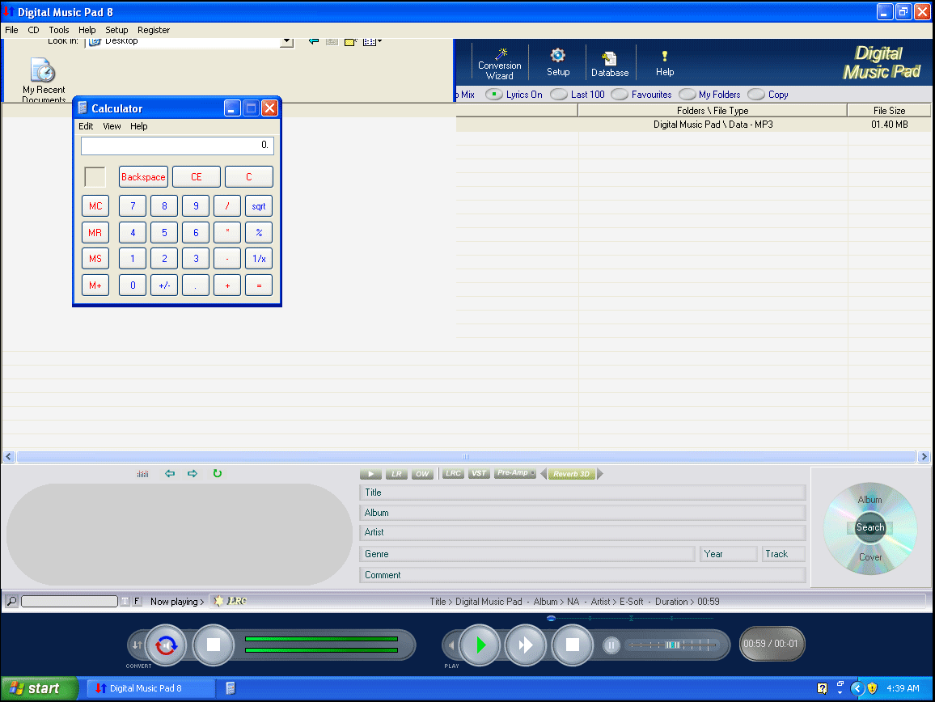Click the Search button on the CD cover

pyautogui.click(x=870, y=527)
